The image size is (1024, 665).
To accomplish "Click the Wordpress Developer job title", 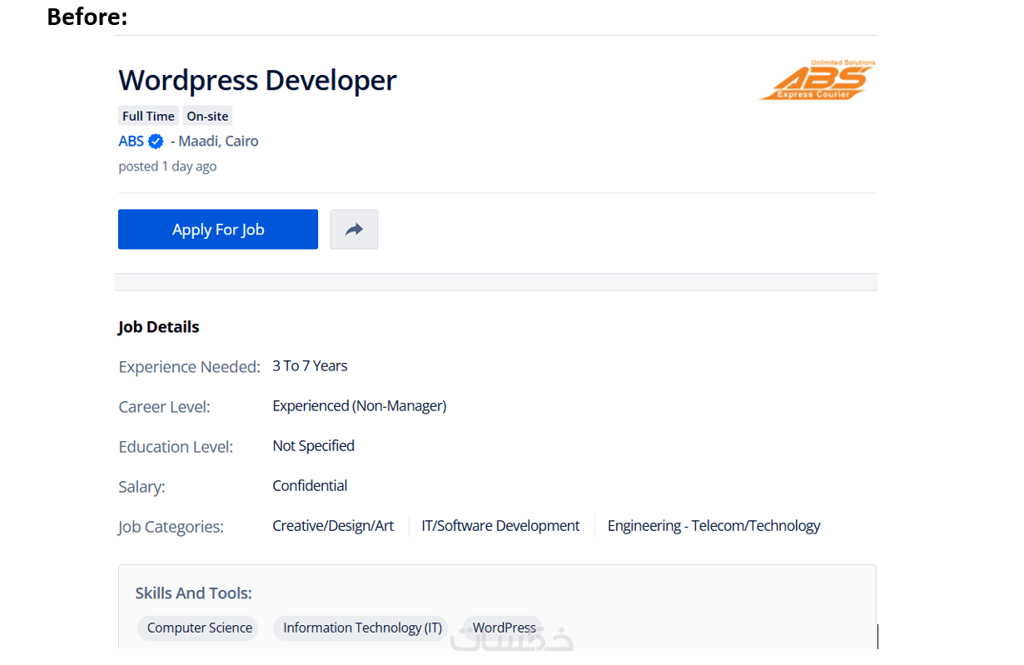I will (x=257, y=80).
